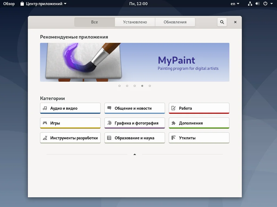The width and height of the screenshot is (277, 207).
Task: Open the Аудио и видео category
Action: (70, 108)
